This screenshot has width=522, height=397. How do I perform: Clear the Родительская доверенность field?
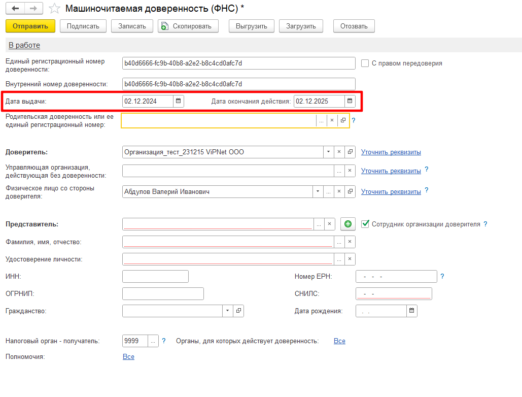pos(332,120)
